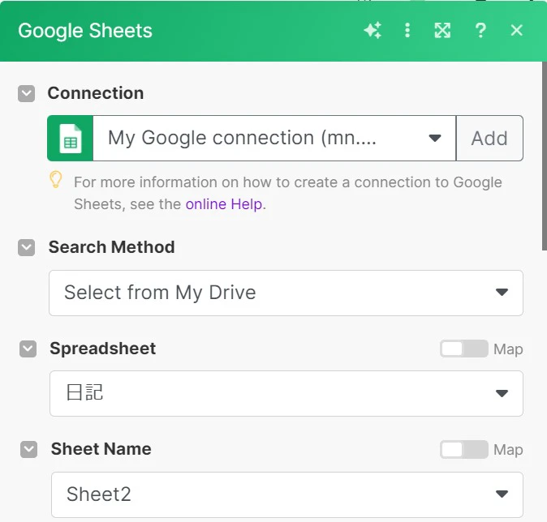Screen dimensions: 547x522
Task: Collapse the Search Method section chevron
Action: coord(26,248)
